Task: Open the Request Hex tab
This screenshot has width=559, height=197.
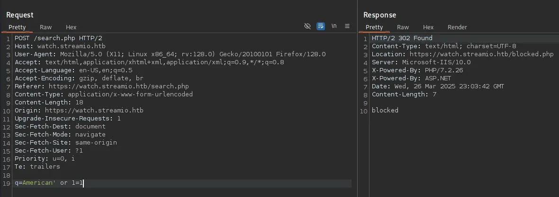Action: 71,27
